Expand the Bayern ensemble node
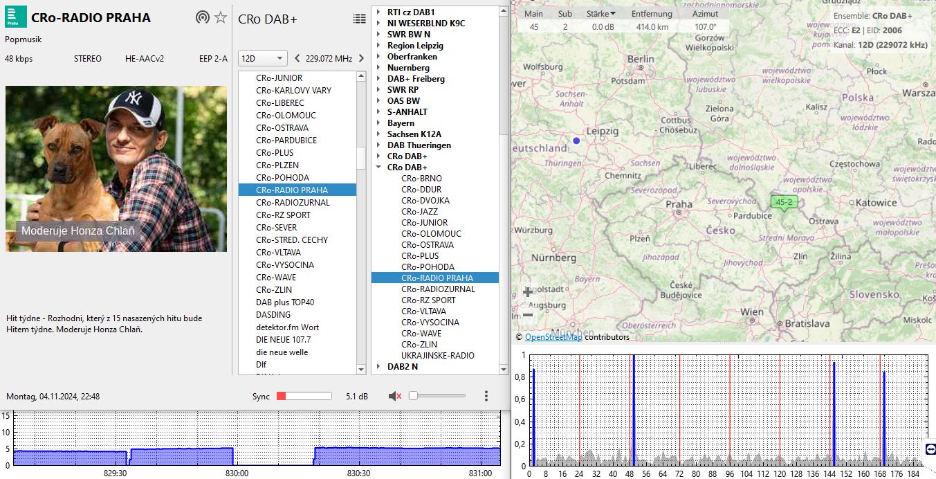The width and height of the screenshot is (936, 479). pos(378,123)
